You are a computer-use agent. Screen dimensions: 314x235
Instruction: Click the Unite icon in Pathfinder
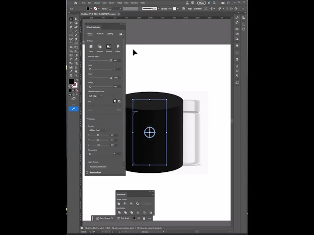119,204
